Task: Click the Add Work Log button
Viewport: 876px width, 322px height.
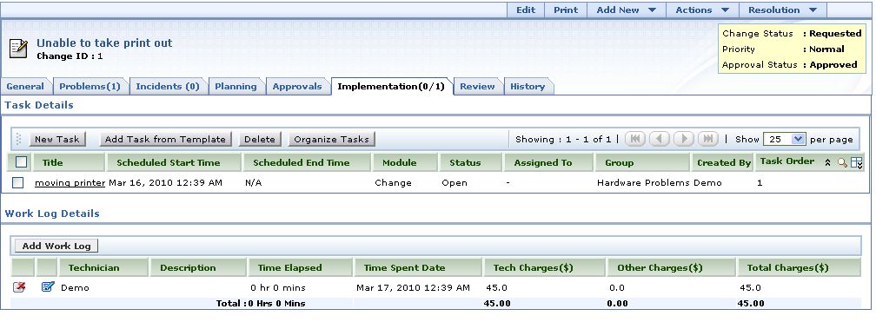Action: [56, 246]
